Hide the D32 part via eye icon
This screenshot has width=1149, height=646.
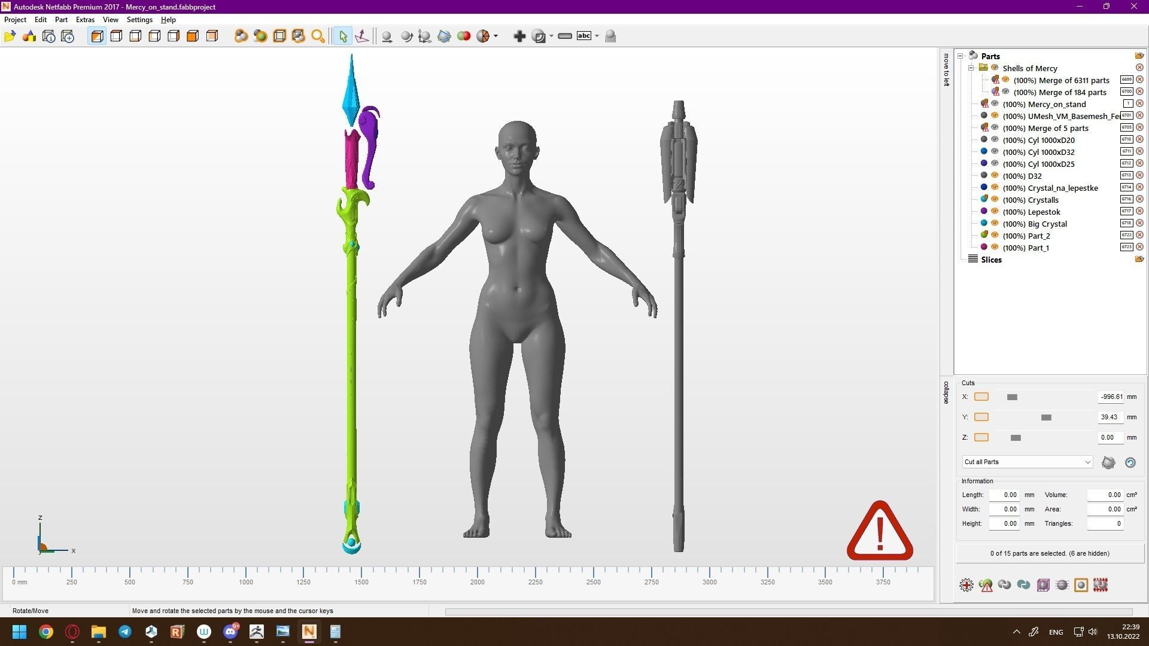coord(995,175)
